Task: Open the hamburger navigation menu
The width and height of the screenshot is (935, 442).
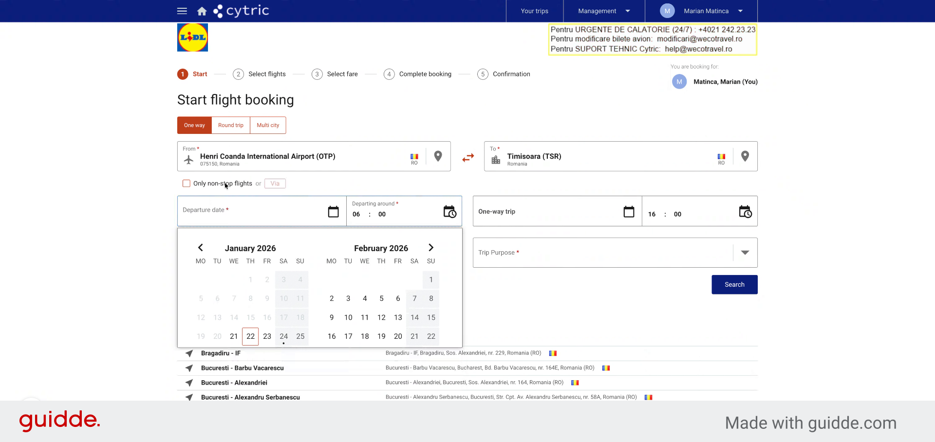Action: coord(182,11)
